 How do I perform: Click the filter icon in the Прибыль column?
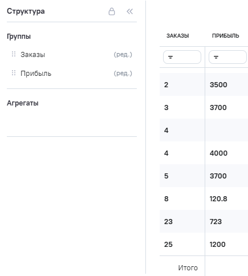[216, 57]
